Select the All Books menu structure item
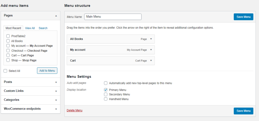Viewport: 259px width, 121px height. [x=111, y=39]
